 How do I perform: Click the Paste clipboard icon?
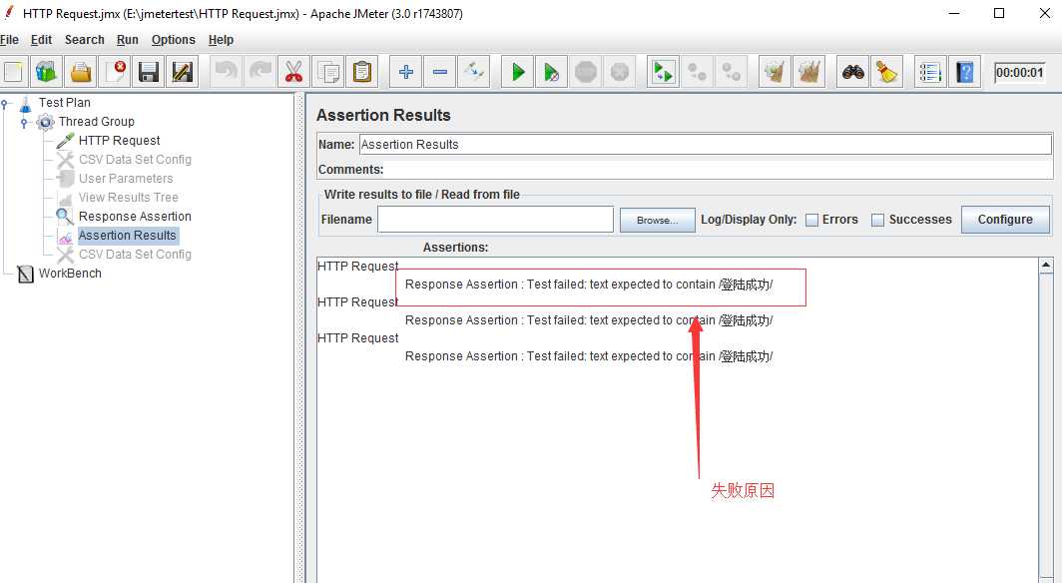362,71
